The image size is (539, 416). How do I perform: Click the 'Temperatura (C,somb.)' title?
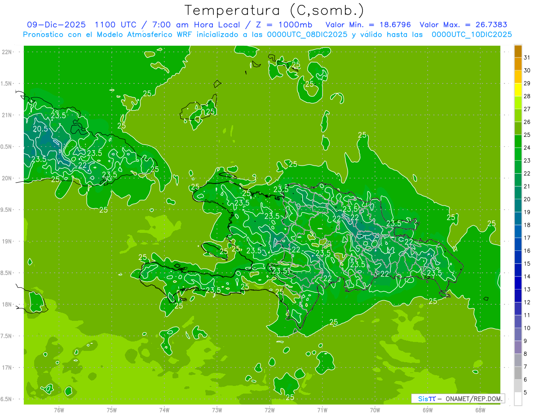(x=274, y=10)
